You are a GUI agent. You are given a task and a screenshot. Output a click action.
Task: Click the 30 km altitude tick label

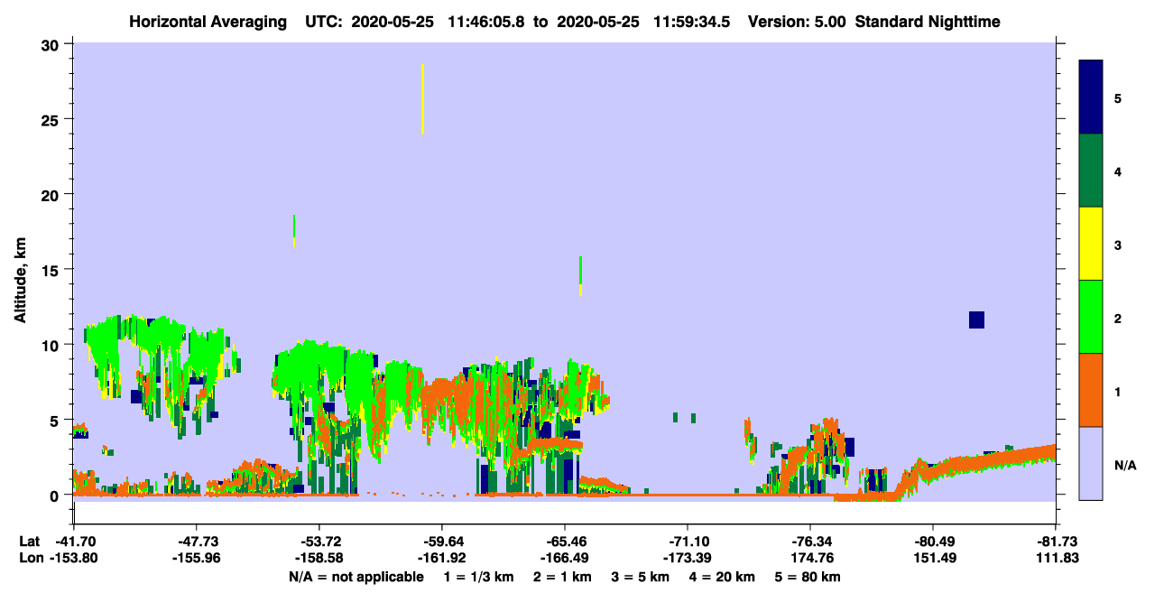[x=52, y=44]
